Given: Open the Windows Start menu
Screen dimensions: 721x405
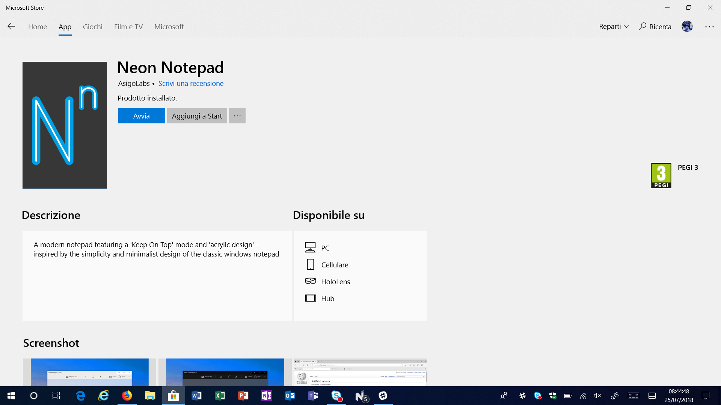Looking at the screenshot, I should click(11, 396).
